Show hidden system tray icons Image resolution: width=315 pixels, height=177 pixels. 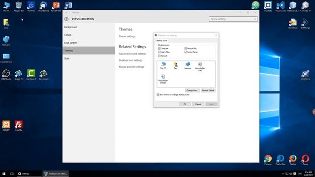[x=283, y=174]
